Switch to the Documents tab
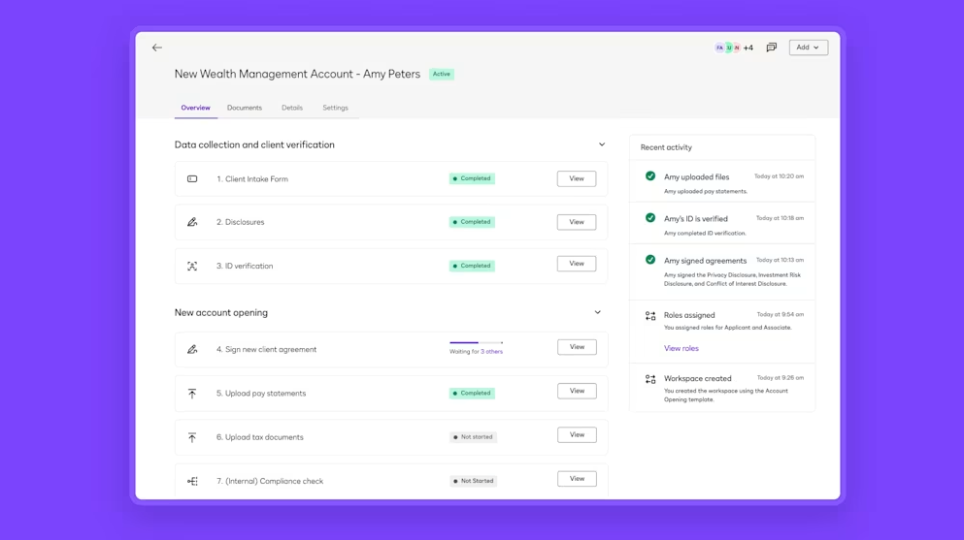 (245, 108)
